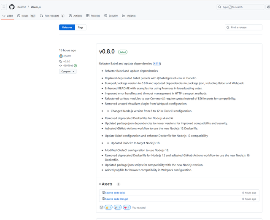Viewport: 270px width, 220px height.
Task: Open the Pull requests tab
Action: coord(52,16)
